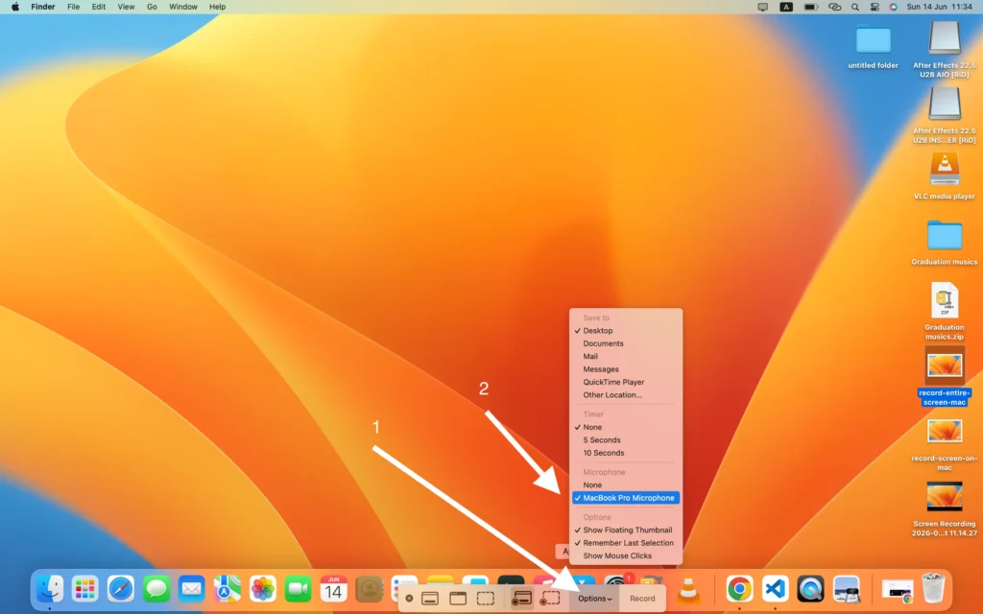
Task: Open the Trash in the Dock
Action: (x=933, y=588)
